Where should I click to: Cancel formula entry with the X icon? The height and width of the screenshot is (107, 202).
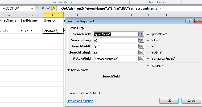43,8
